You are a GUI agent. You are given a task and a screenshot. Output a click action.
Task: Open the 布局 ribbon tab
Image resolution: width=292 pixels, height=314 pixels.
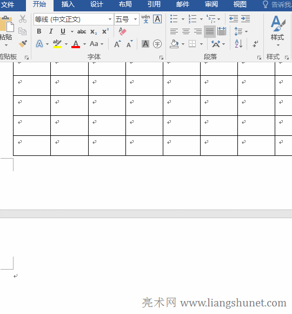pos(125,4)
